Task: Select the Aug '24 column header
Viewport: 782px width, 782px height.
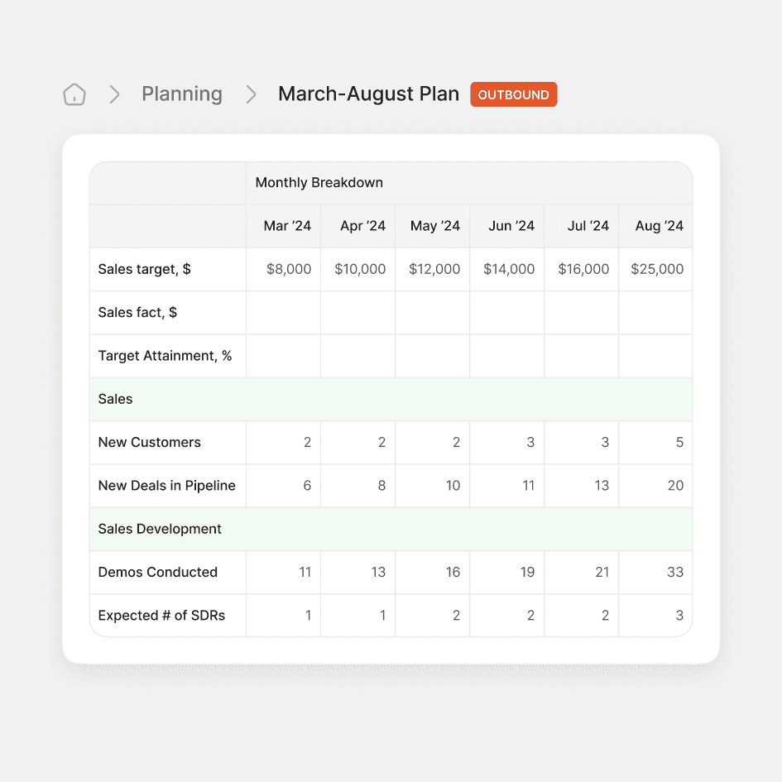Action: 656,226
